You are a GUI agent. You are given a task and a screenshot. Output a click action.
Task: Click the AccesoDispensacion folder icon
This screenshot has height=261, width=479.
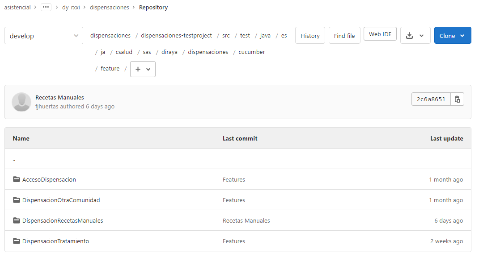click(x=17, y=179)
